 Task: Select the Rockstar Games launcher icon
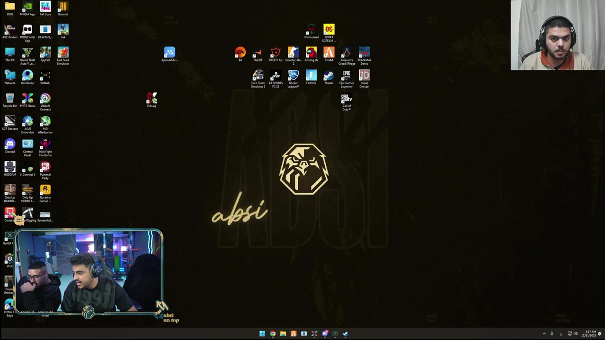pyautogui.click(x=45, y=193)
